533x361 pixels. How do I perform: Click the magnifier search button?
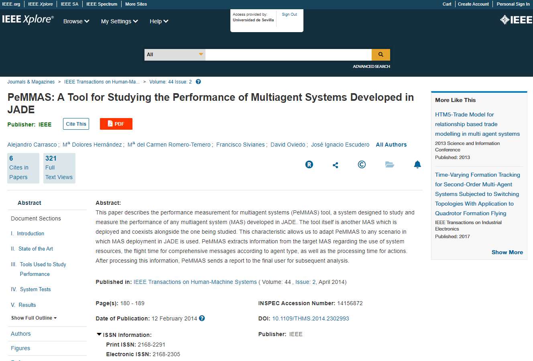pyautogui.click(x=380, y=55)
